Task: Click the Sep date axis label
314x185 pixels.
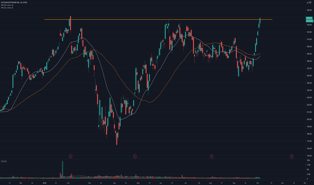Action: point(234,183)
